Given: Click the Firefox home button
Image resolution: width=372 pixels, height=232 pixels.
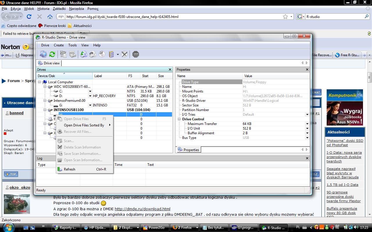Looking at the screenshot, I should [x=50, y=17].
